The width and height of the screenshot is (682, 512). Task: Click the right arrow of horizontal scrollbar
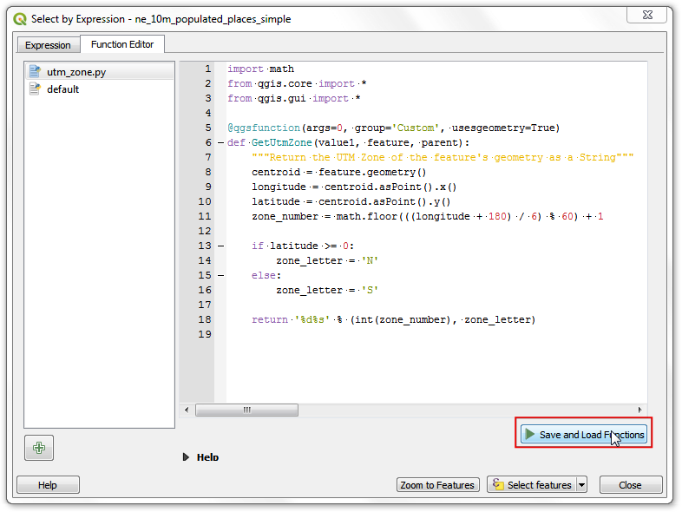point(640,410)
